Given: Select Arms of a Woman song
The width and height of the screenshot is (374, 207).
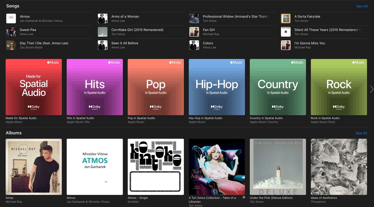Looking at the screenshot, I should pyautogui.click(x=141, y=18).
